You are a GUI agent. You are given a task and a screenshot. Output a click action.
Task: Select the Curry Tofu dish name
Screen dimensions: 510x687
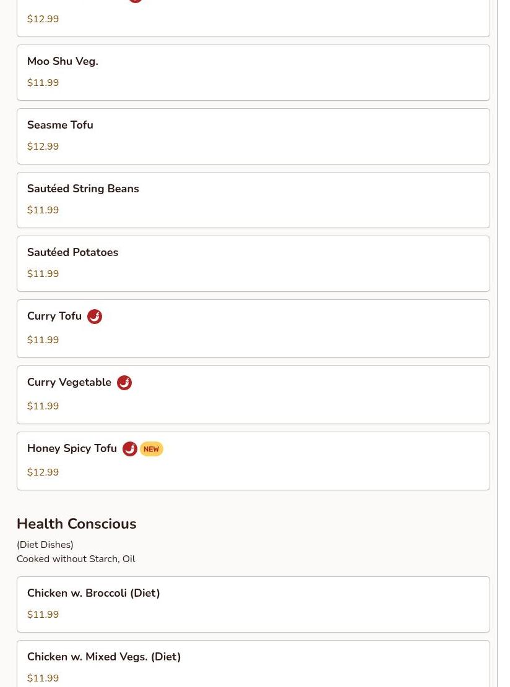point(54,316)
